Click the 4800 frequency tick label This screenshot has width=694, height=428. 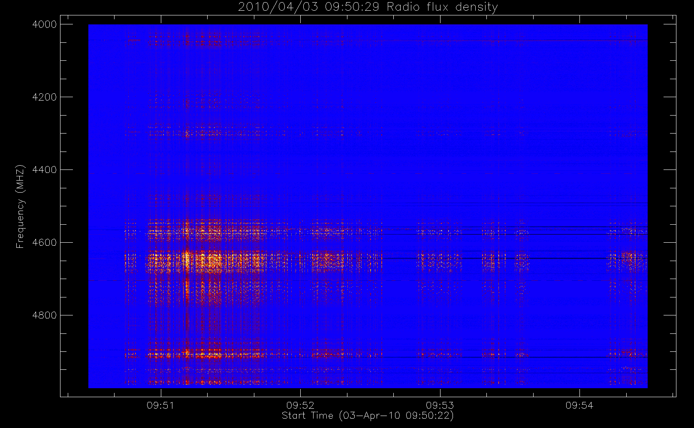(x=45, y=315)
